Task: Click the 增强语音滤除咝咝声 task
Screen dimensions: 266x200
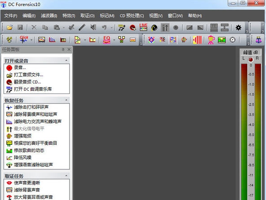Action: (33, 164)
